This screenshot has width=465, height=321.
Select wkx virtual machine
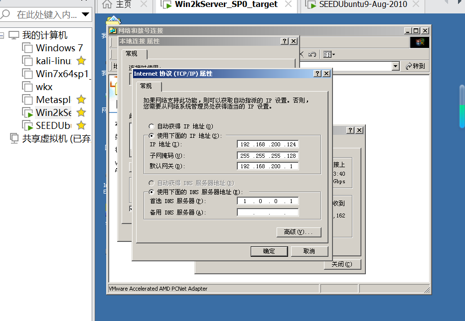click(44, 87)
